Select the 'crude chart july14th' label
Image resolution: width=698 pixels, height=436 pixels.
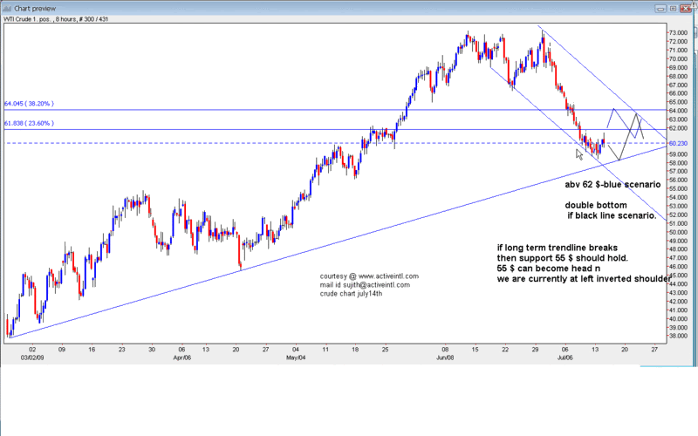point(352,294)
